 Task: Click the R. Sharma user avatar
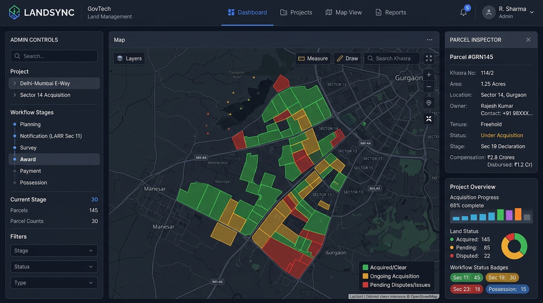[x=489, y=12]
